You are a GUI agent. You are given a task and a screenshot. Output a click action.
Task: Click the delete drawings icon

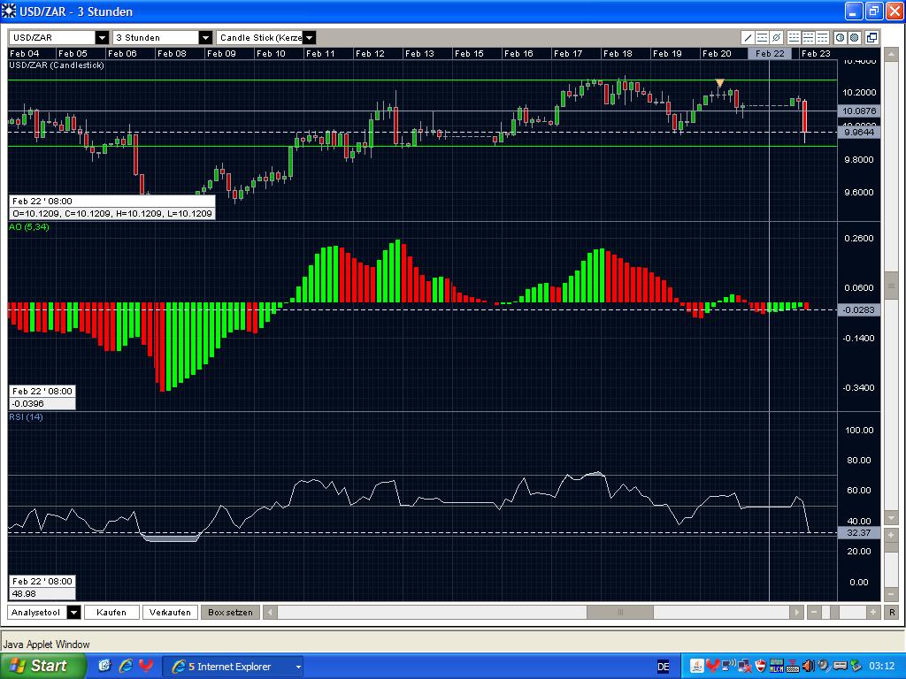click(776, 37)
